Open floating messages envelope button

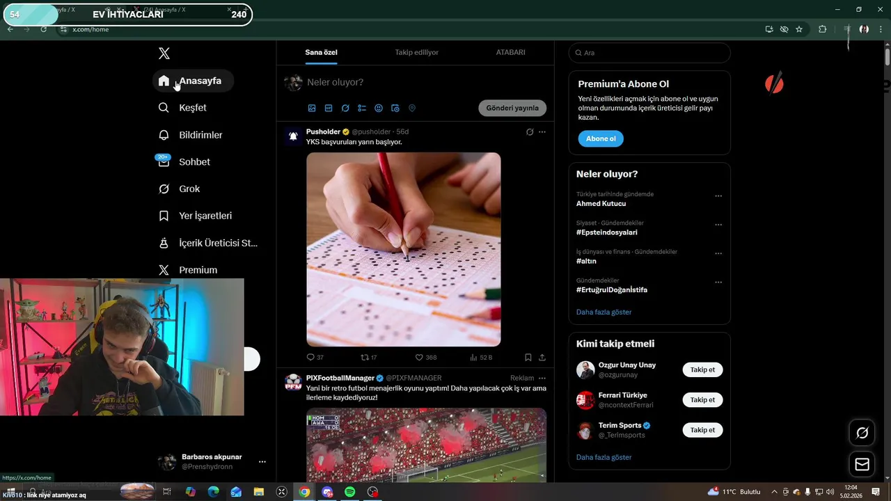[x=862, y=464]
